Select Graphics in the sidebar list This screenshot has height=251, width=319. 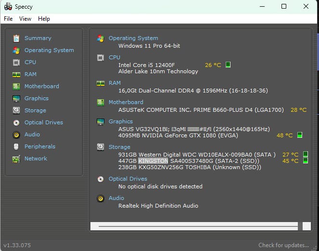point(37,98)
